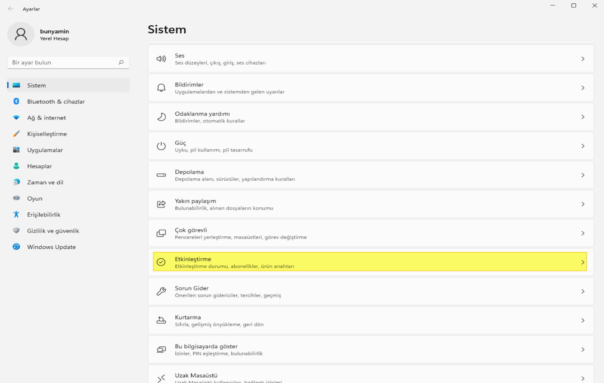Click the Bir ayar bulun search field

pos(68,62)
